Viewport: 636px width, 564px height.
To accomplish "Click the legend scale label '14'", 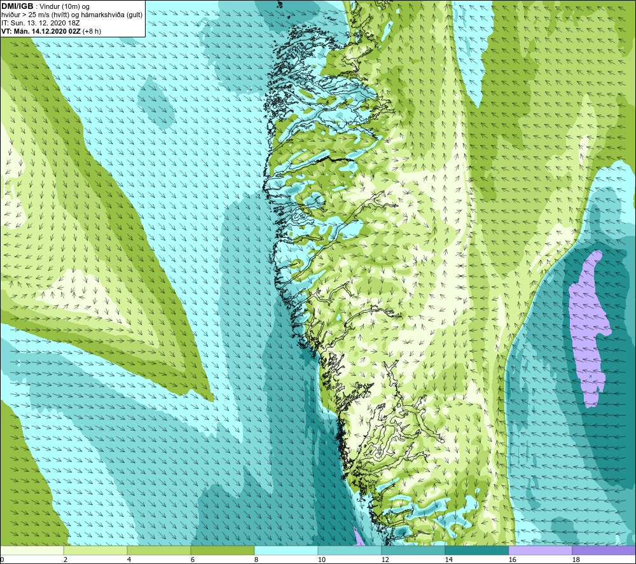I will pyautogui.click(x=448, y=560).
